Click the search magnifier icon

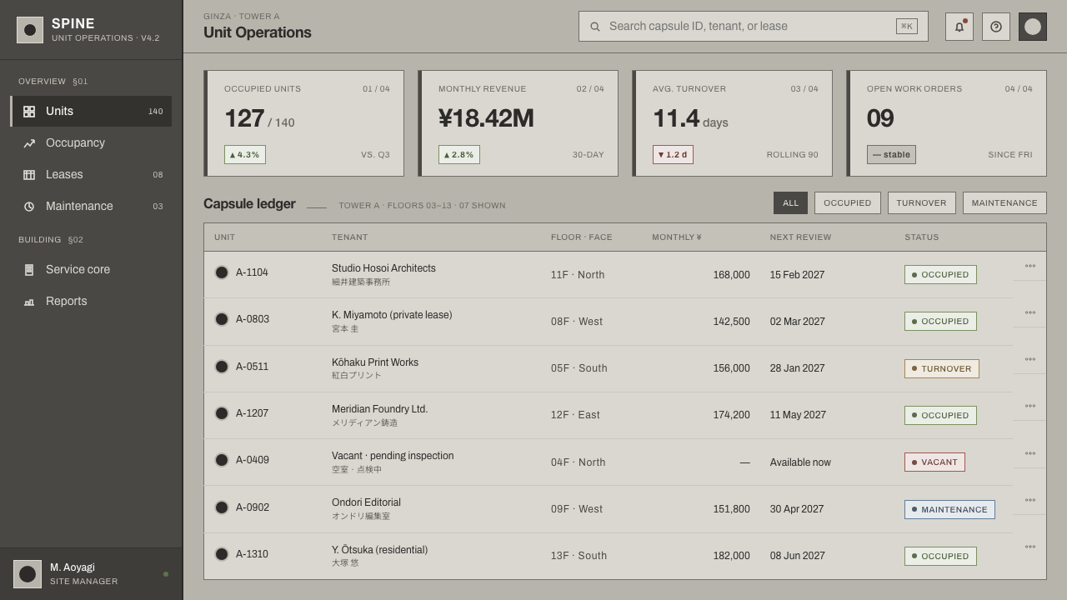point(595,27)
